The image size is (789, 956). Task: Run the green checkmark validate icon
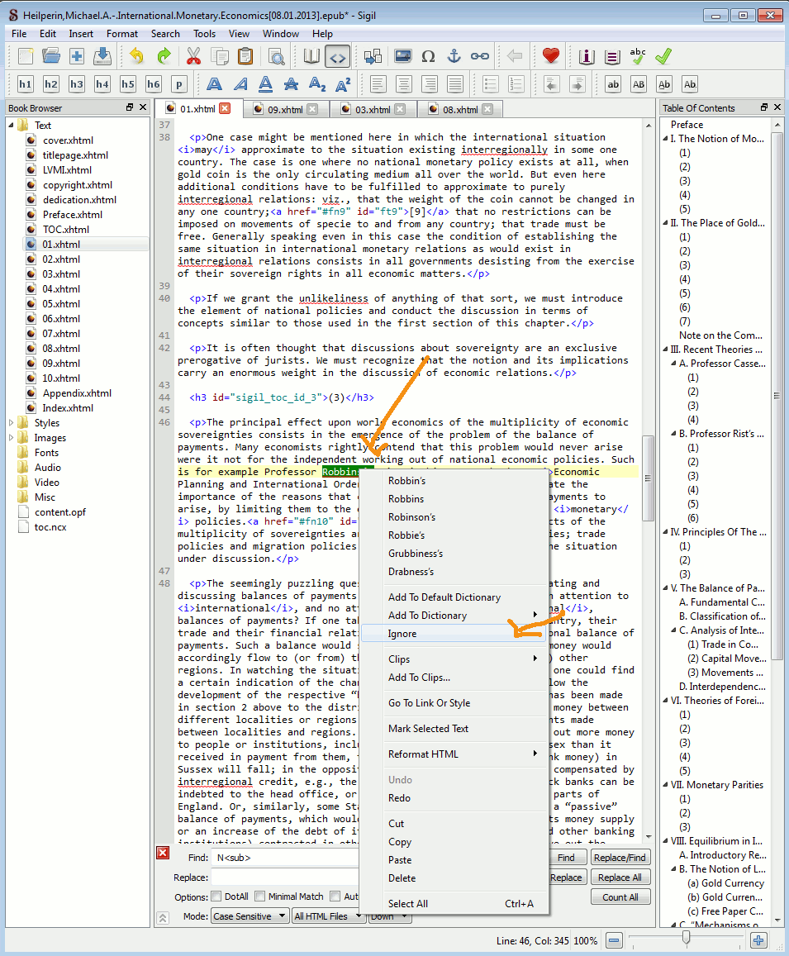663,56
